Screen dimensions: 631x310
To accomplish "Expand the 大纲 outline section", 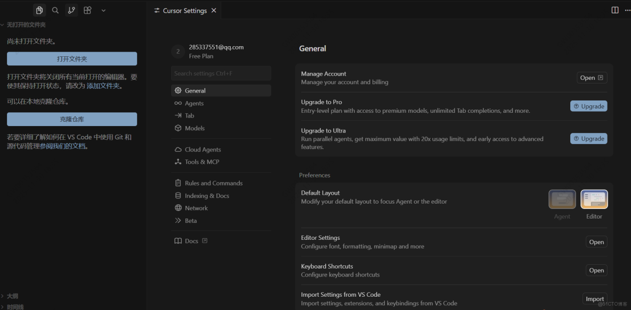I will [x=12, y=296].
